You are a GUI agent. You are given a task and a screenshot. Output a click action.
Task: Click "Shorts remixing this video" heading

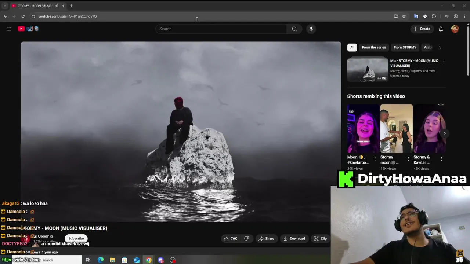click(376, 96)
